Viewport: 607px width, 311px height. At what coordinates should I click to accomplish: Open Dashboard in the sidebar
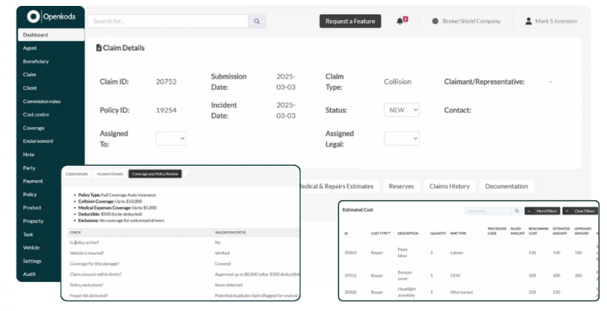[x=51, y=35]
